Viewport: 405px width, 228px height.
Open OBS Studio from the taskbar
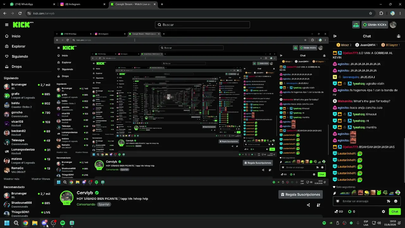(53, 223)
